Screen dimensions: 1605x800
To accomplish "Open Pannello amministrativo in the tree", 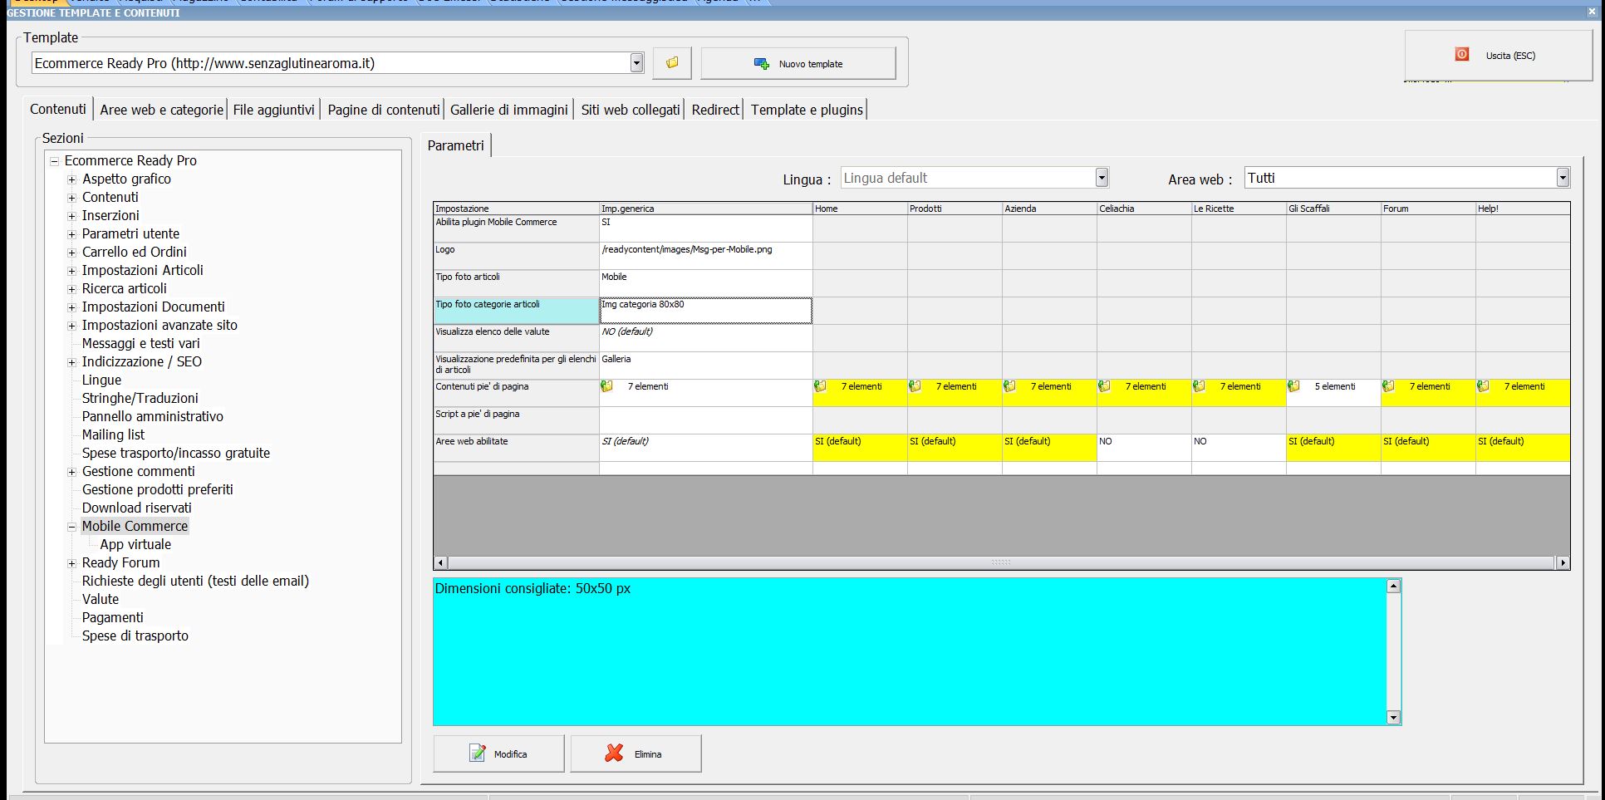I will tap(152, 417).
